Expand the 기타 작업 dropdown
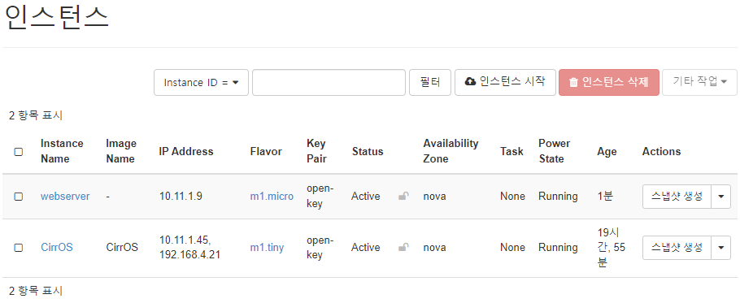Viewport: 740px width, 303px height. click(x=699, y=82)
